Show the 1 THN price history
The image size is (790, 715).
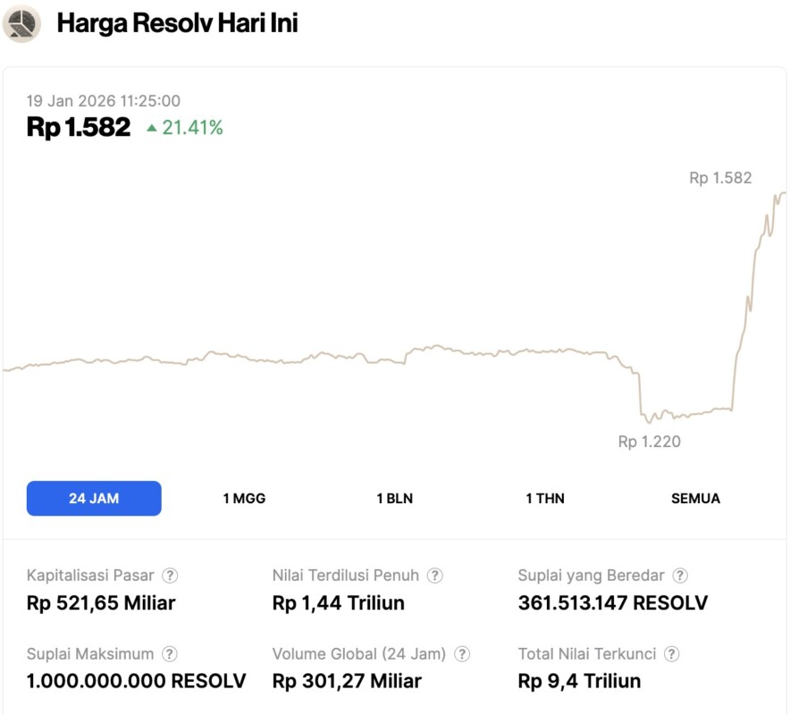point(544,499)
